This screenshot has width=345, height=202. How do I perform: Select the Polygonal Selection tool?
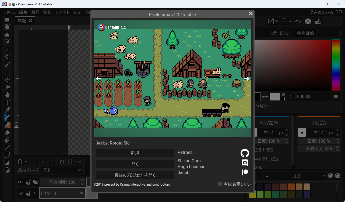tap(7, 35)
